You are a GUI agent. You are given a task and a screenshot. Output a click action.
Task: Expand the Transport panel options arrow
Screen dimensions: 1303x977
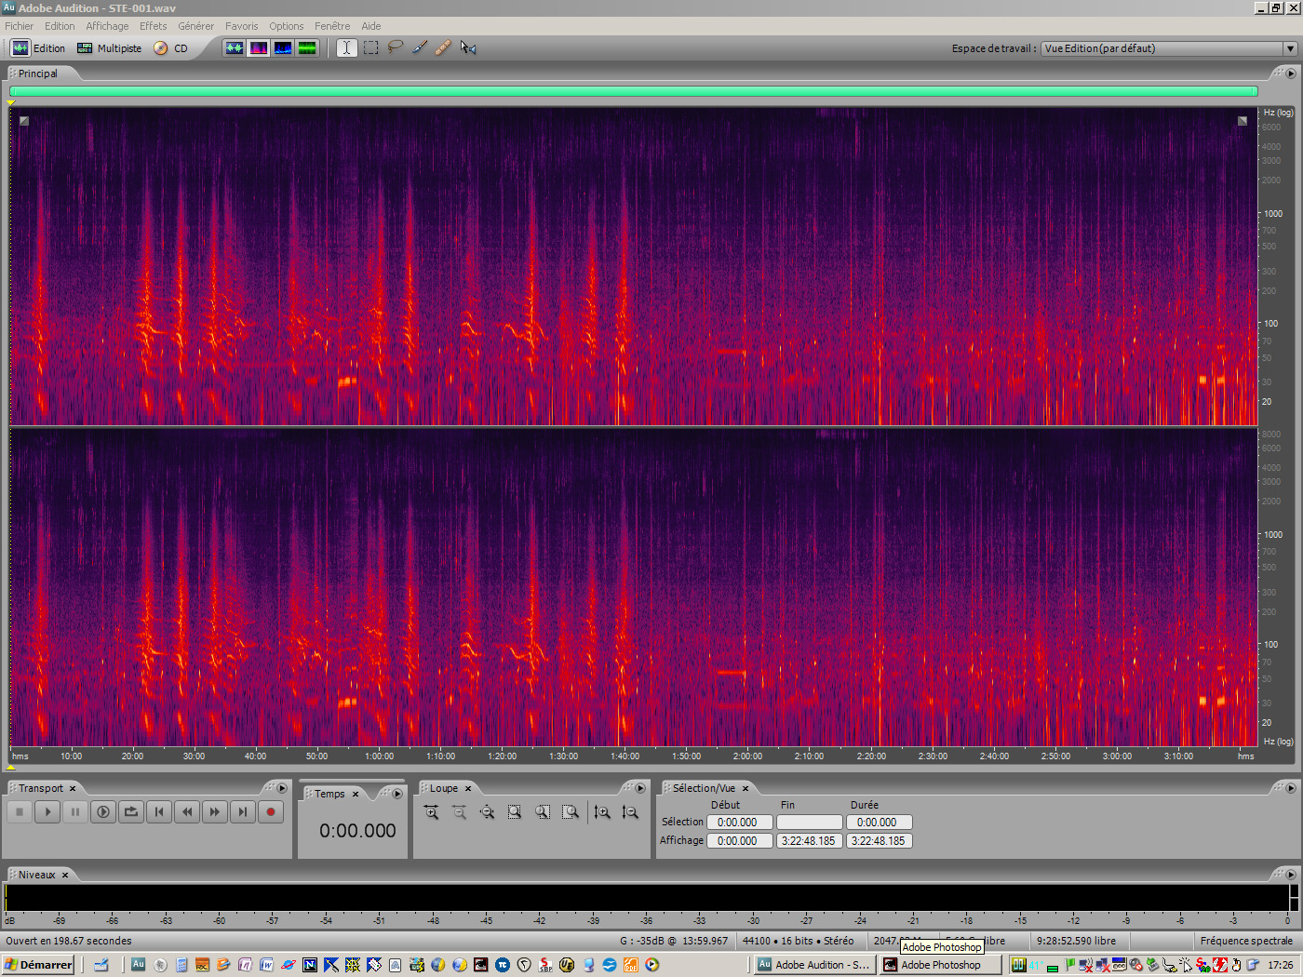pos(282,787)
